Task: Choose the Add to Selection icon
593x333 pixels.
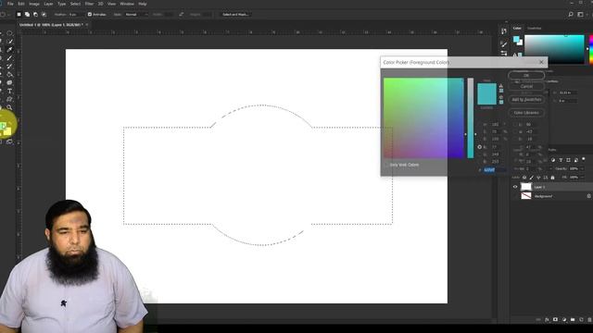Action: [27, 15]
